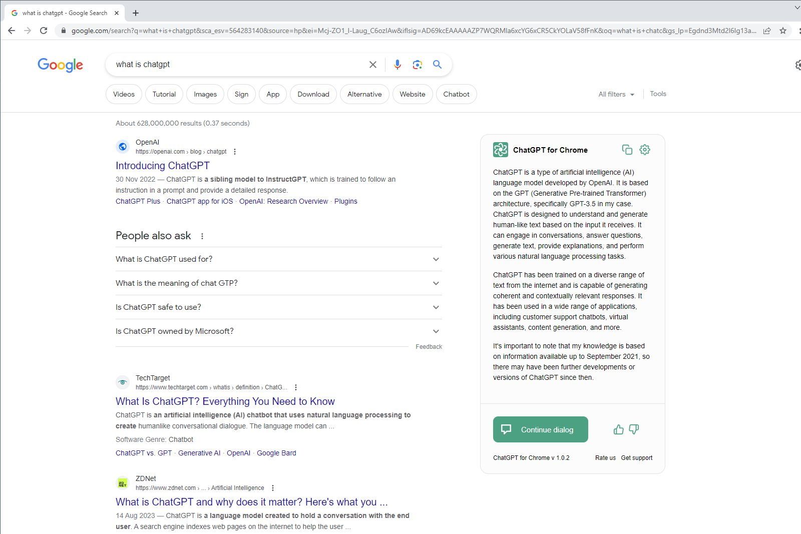This screenshot has width=801, height=534.
Task: Click the TechTarget eye favicon
Action: pyautogui.click(x=123, y=382)
